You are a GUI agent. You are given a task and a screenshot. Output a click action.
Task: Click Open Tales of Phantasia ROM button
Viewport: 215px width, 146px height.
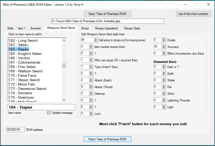107,14
